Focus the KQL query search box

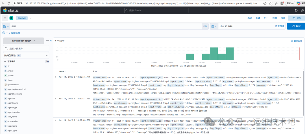106,26
